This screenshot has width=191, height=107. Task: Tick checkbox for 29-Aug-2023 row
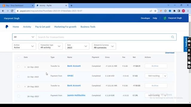[19, 86]
